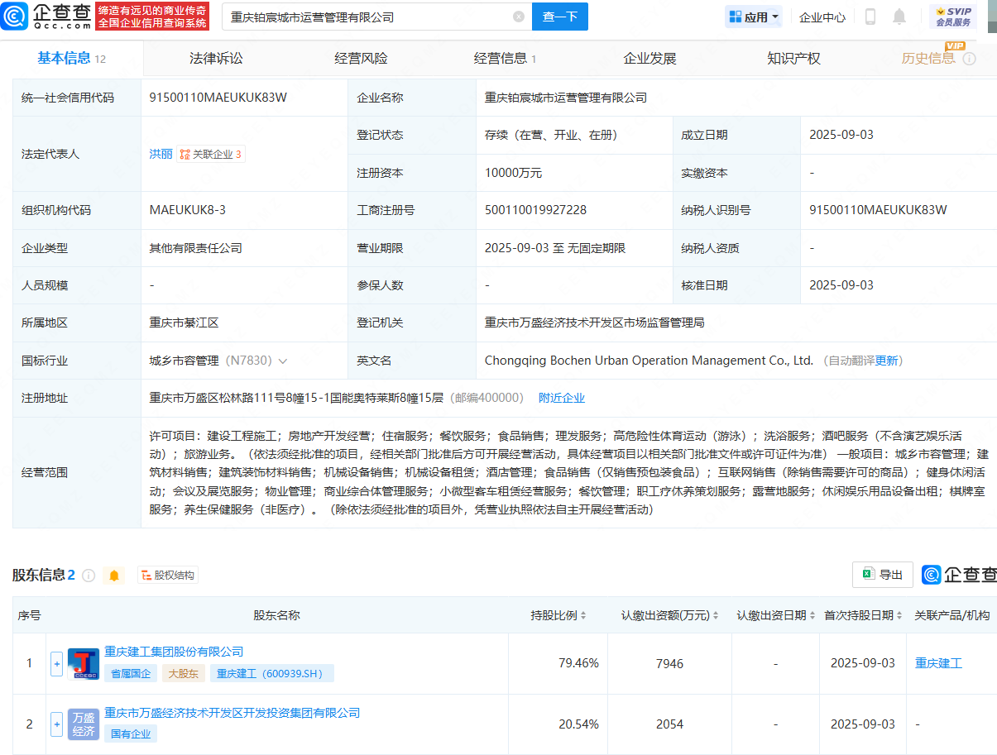Expand the 万盛经开区开发投资集团 shareholder row

[56, 724]
